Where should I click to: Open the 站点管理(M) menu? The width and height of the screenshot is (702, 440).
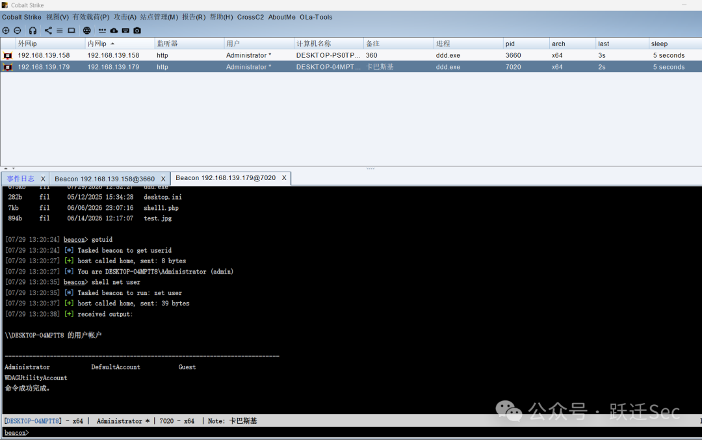coord(159,17)
